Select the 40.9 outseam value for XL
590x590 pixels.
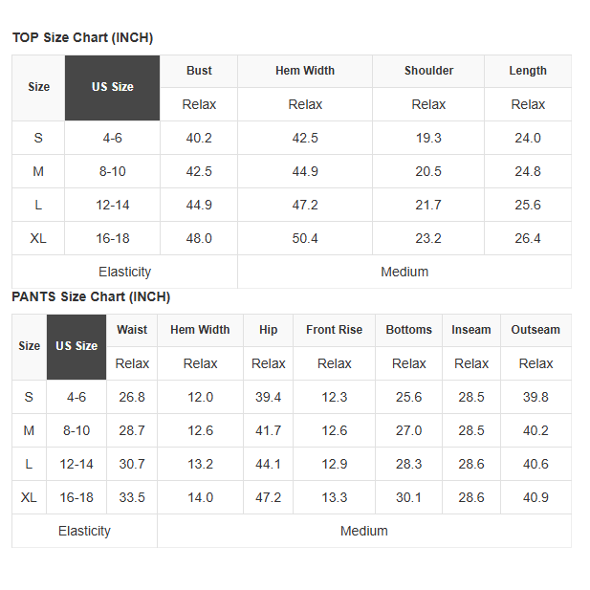coord(535,497)
